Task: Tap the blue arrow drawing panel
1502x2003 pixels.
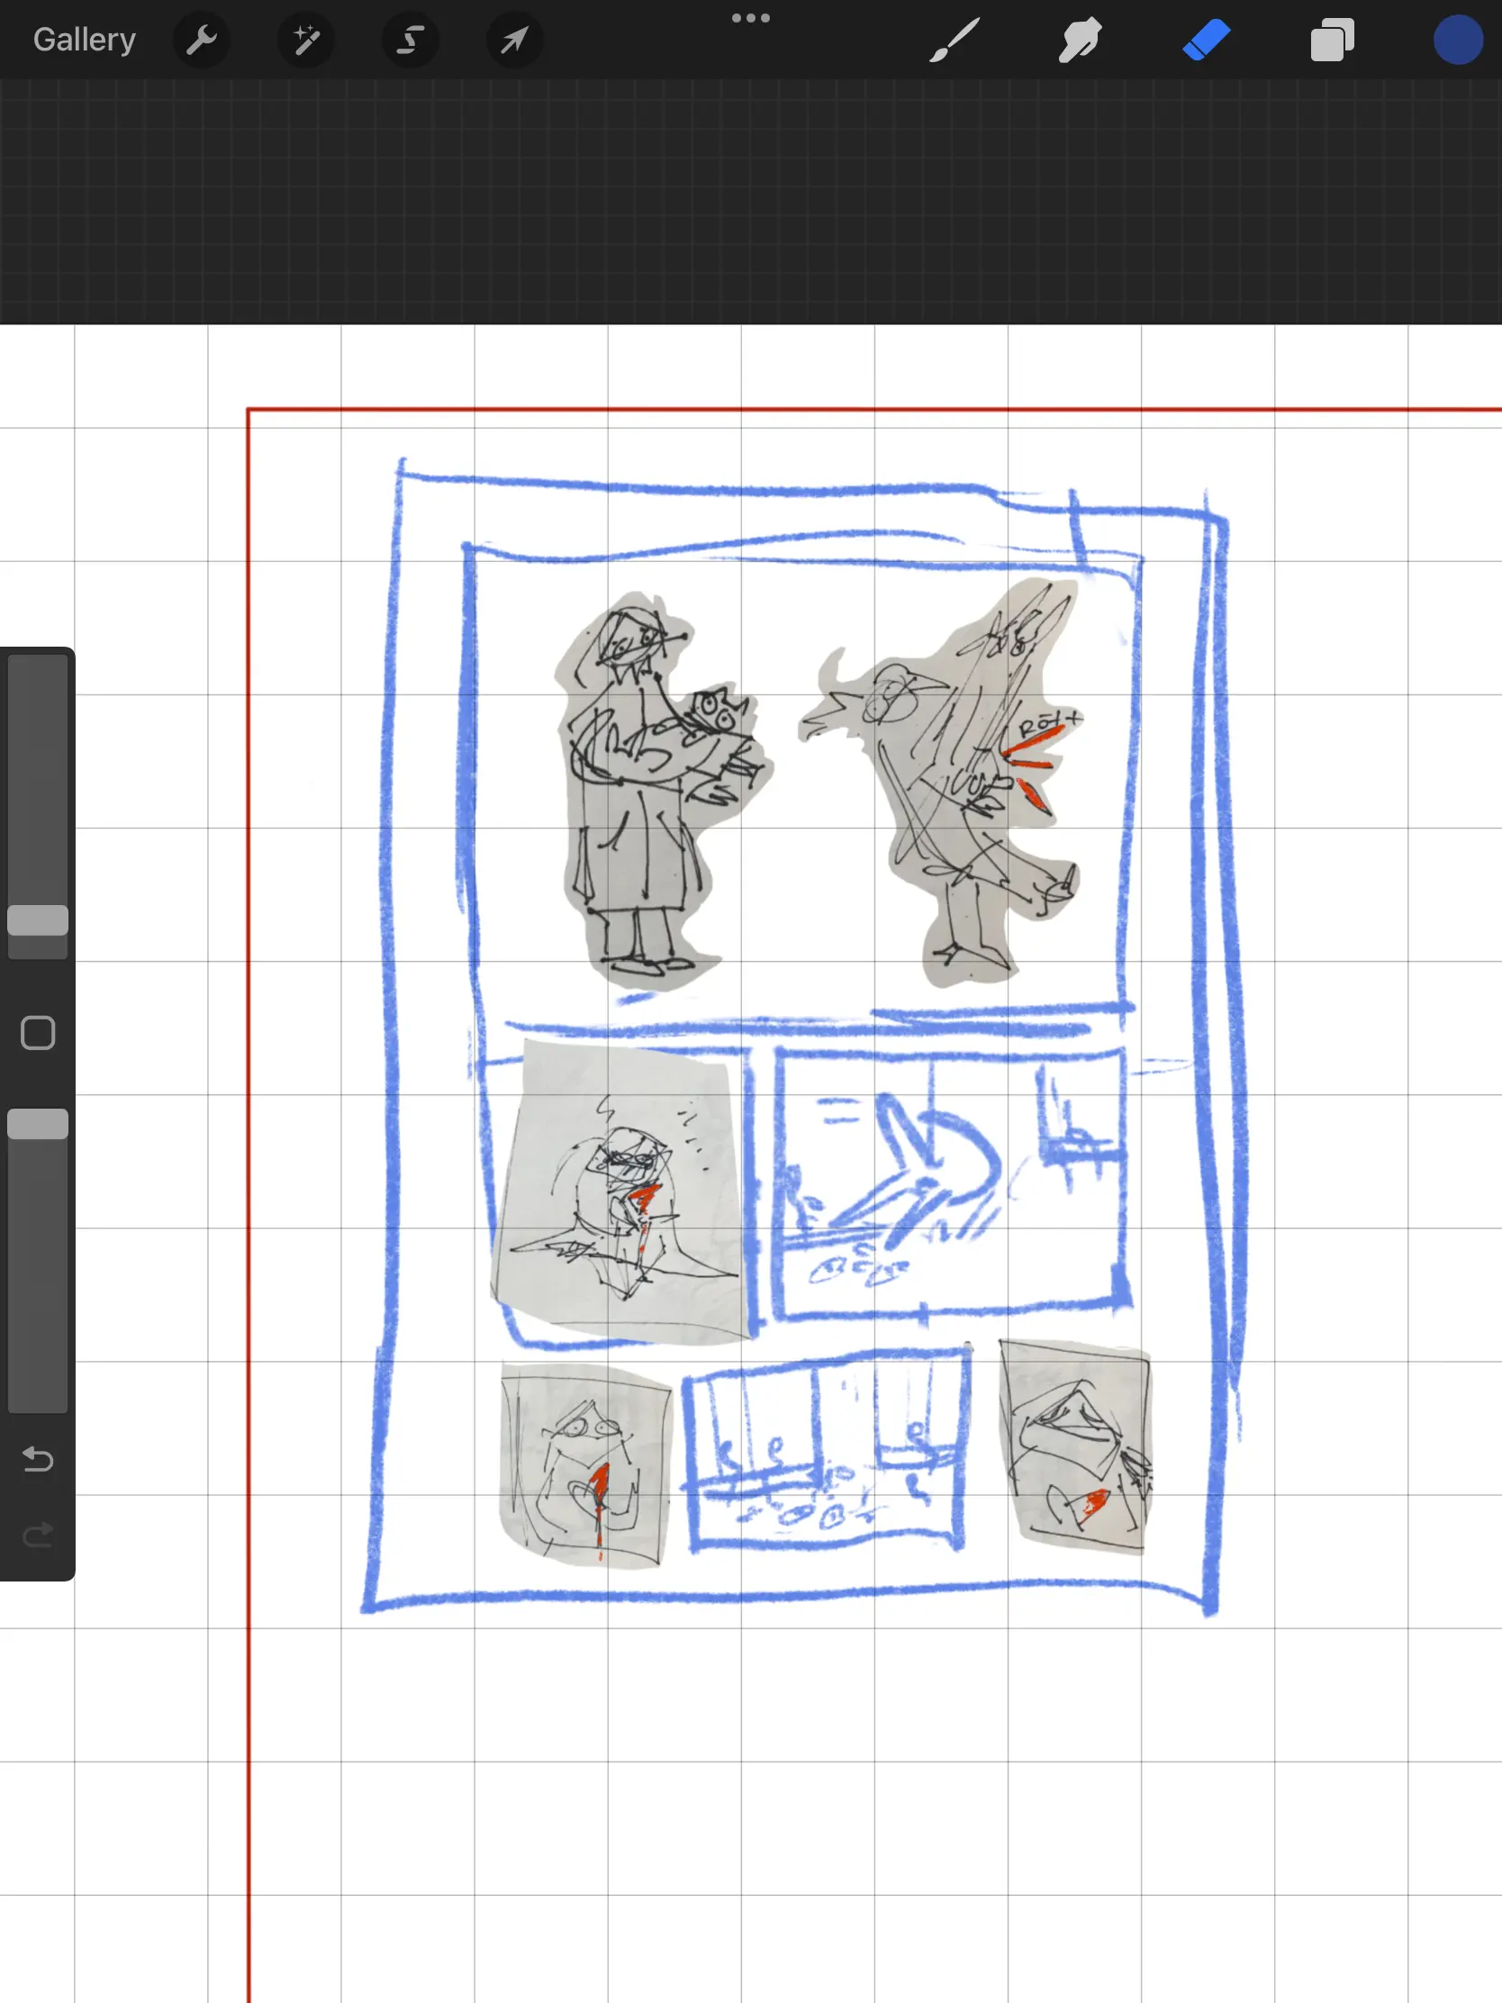Action: click(x=951, y=1182)
